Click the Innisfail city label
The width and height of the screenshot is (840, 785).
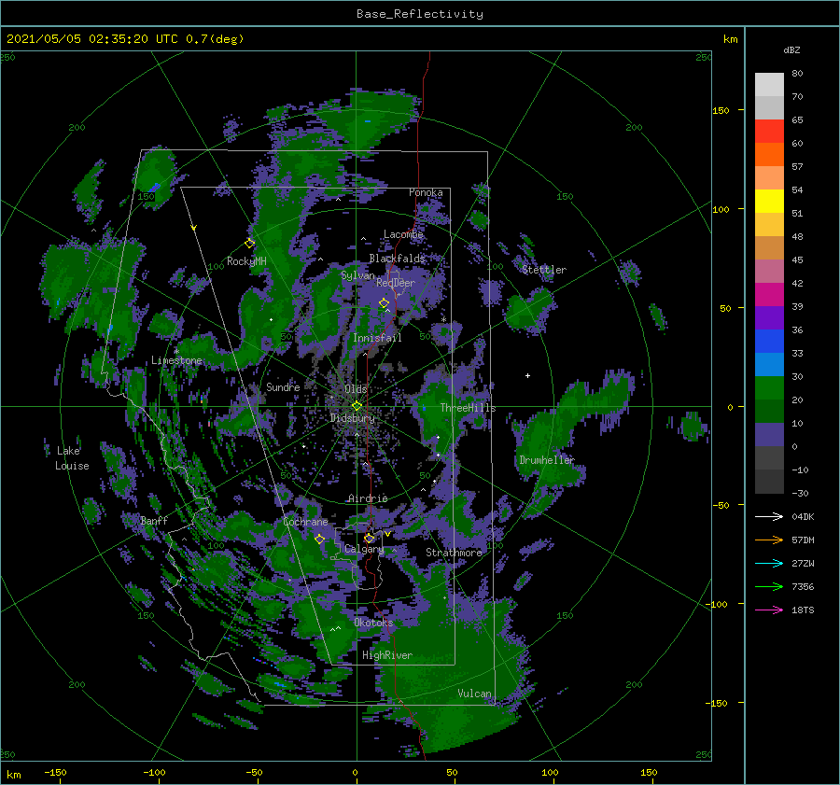(377, 338)
